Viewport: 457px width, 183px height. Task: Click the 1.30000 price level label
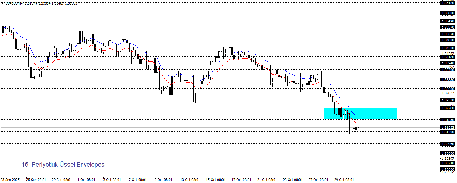tap(447, 169)
